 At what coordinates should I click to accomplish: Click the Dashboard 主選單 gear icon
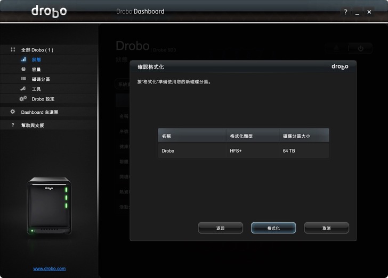(x=13, y=112)
